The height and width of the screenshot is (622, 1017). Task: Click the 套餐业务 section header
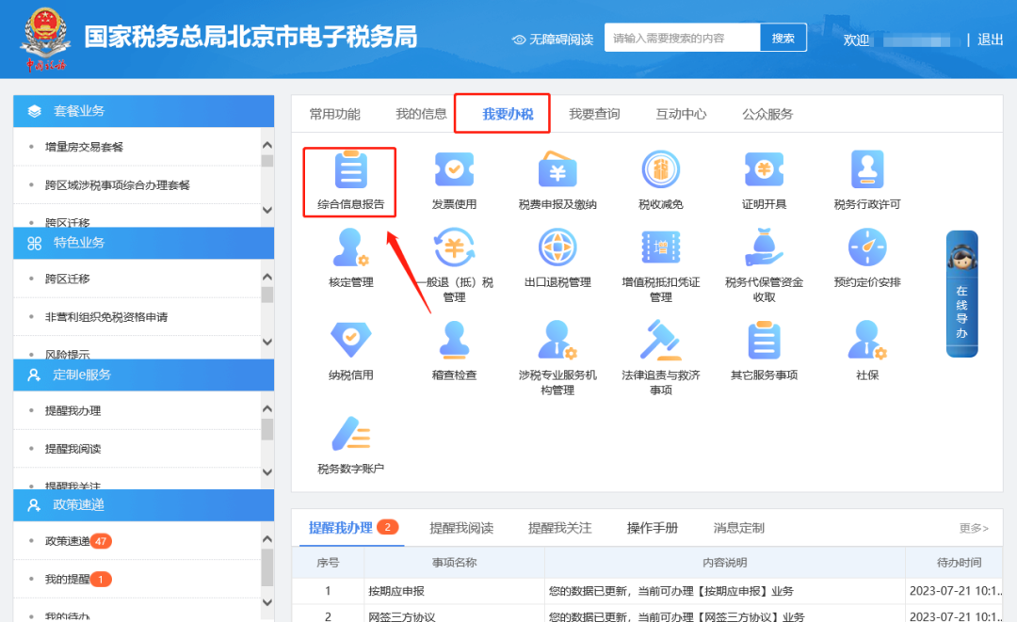(x=143, y=111)
